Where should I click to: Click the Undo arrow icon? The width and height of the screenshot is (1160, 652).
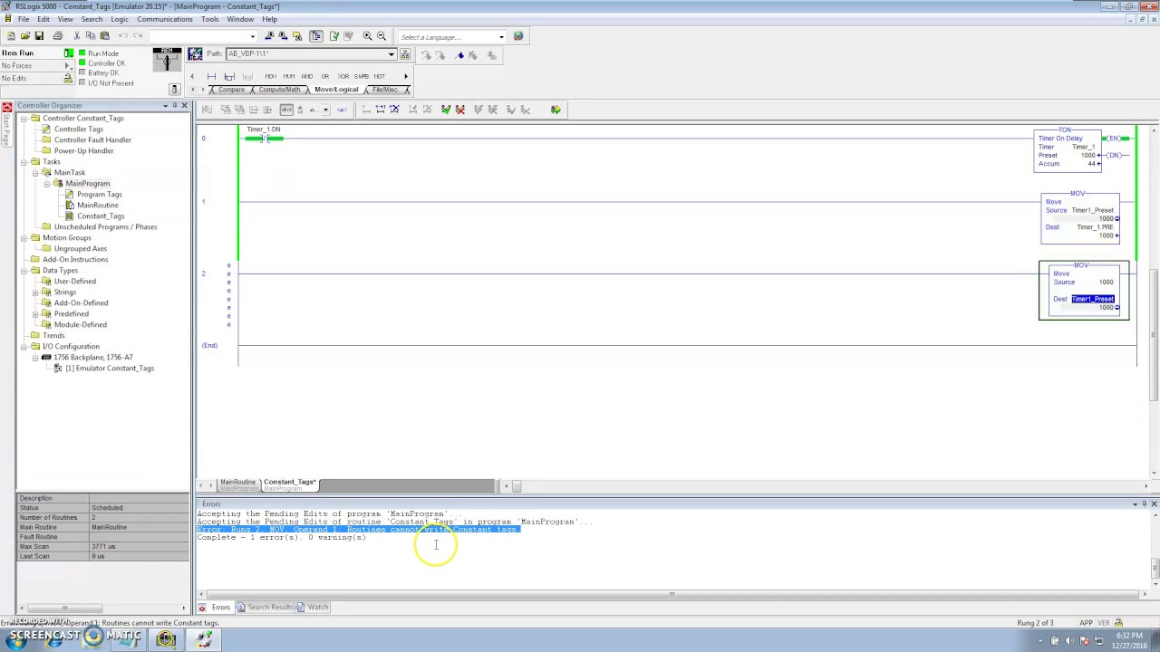click(123, 36)
